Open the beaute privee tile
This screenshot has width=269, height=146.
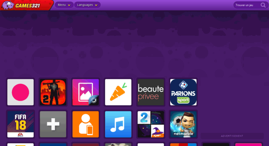click(151, 92)
